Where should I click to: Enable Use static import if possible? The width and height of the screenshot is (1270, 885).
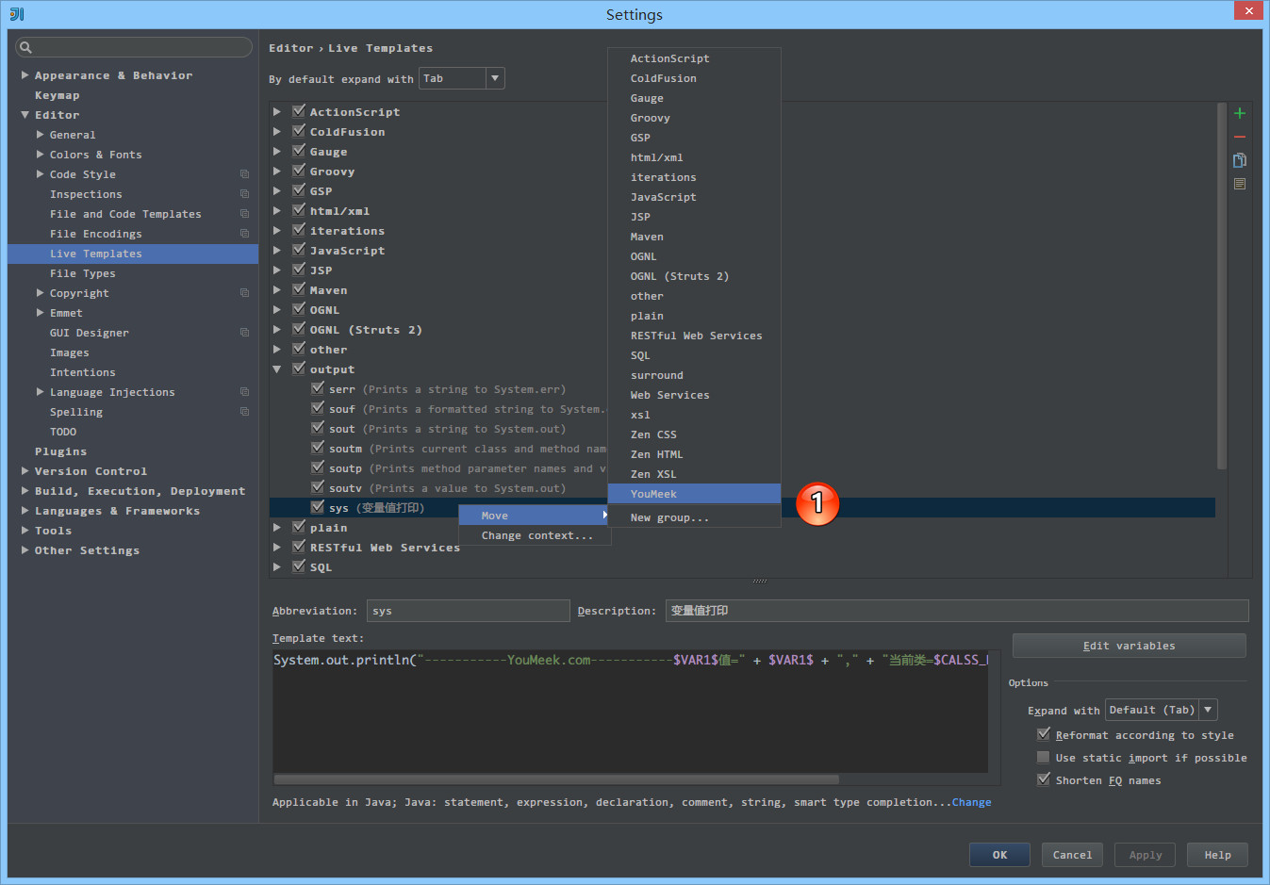[x=1044, y=757]
